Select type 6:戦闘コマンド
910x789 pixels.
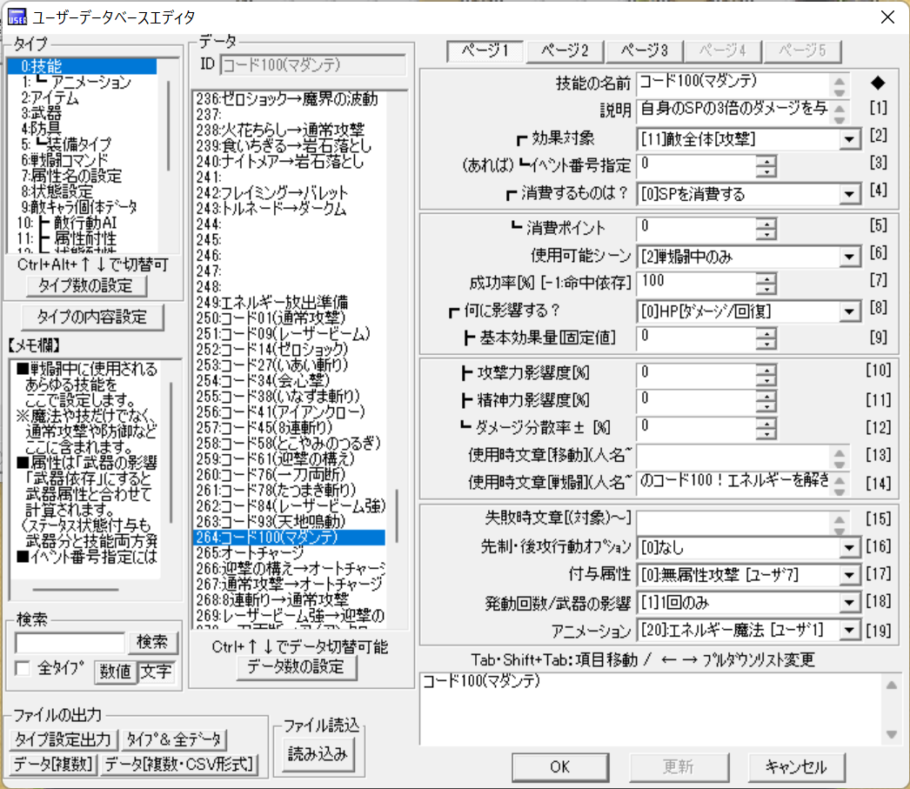coord(83,160)
